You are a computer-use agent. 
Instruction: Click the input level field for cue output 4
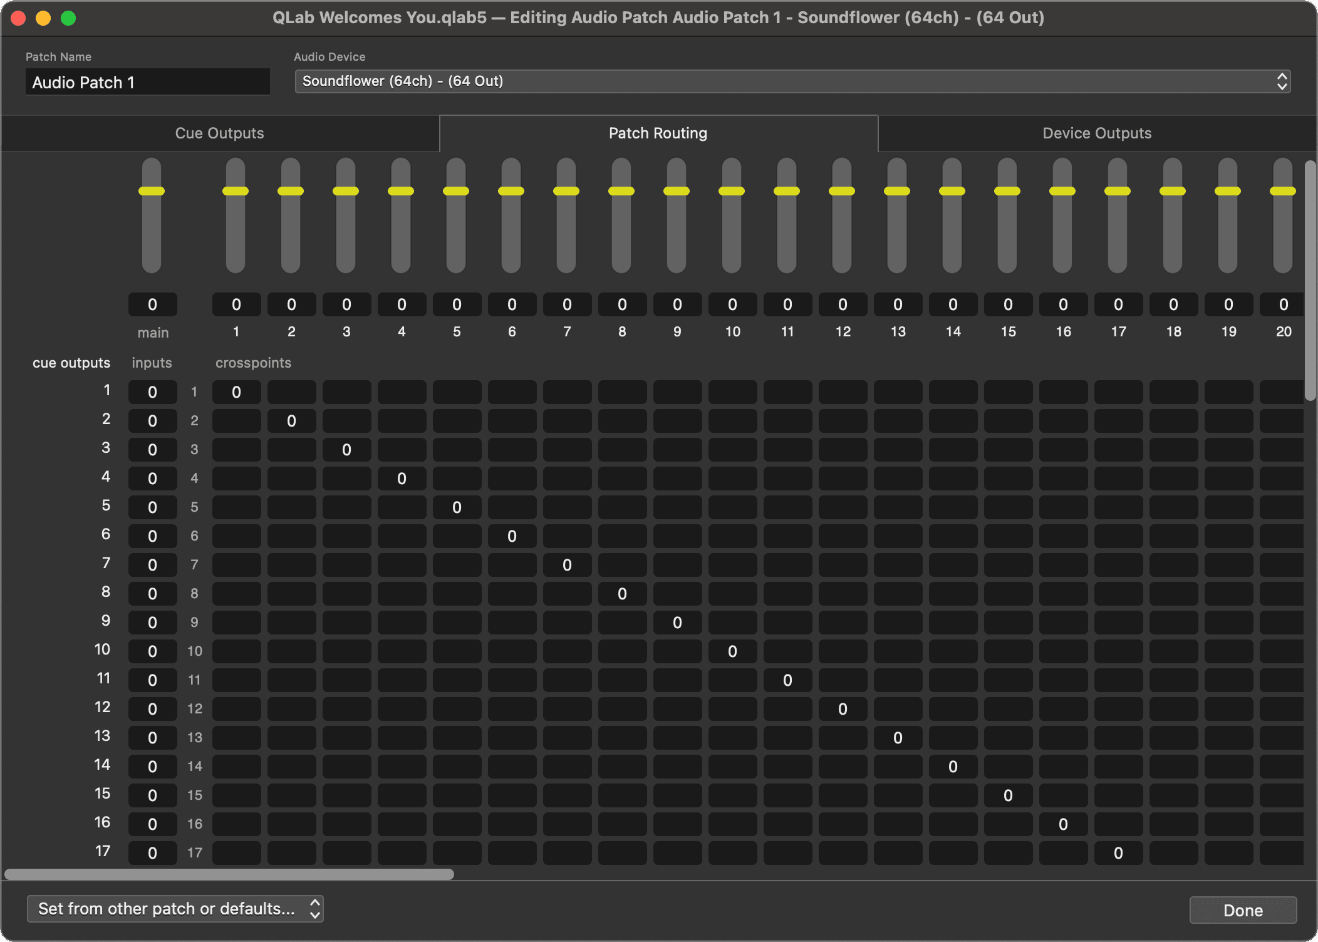coord(153,479)
